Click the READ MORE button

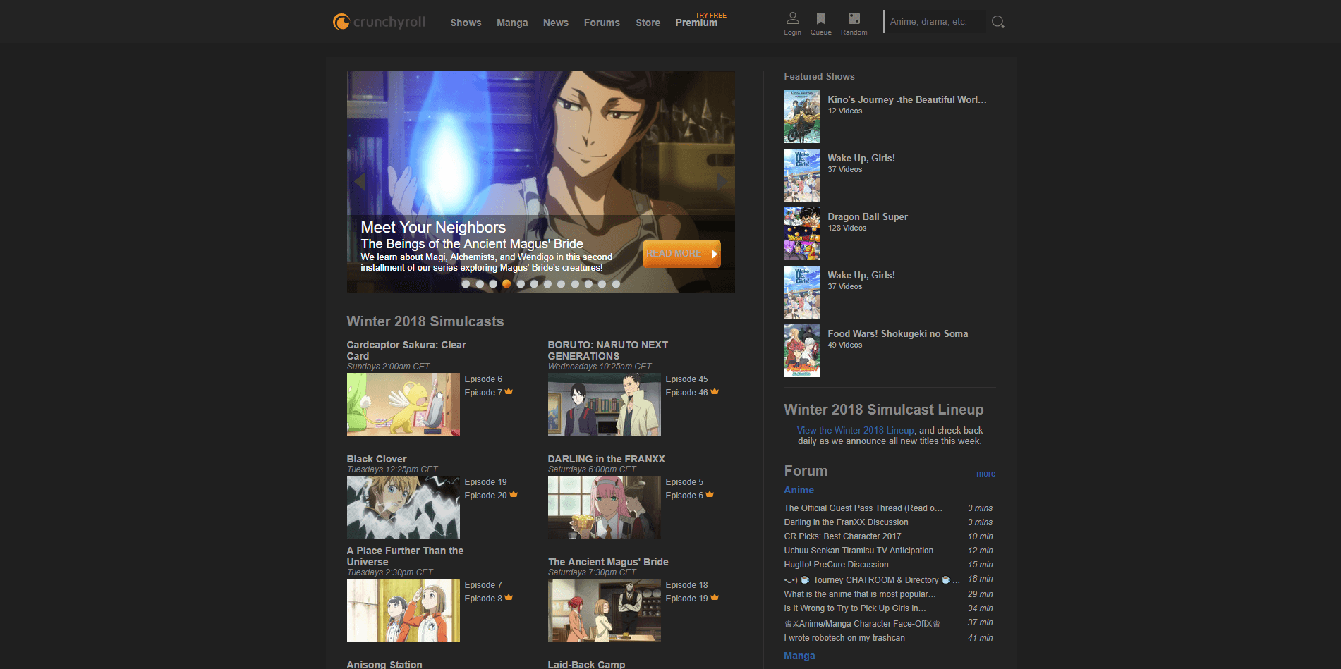pyautogui.click(x=680, y=253)
